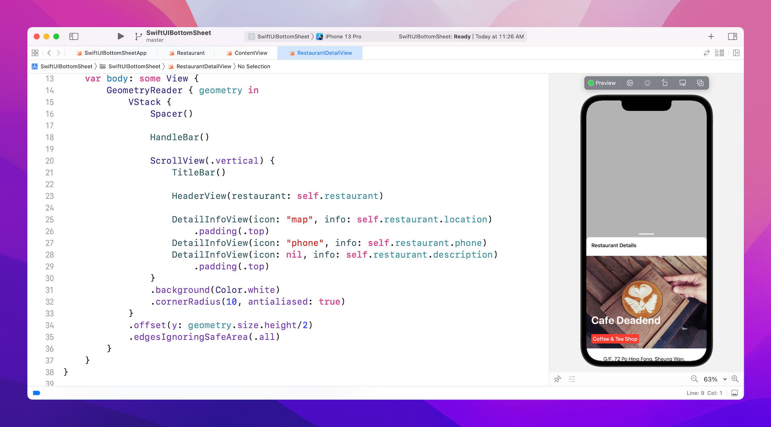
Task: Add an editor on the right
Action: [x=736, y=53]
